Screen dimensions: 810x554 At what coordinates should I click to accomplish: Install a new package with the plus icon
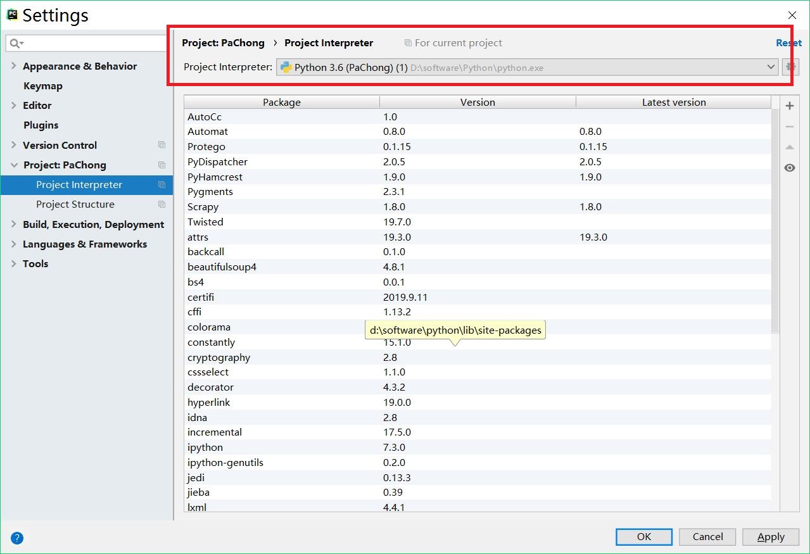[789, 105]
